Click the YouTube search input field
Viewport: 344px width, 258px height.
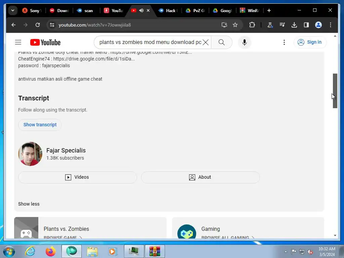pos(150,42)
